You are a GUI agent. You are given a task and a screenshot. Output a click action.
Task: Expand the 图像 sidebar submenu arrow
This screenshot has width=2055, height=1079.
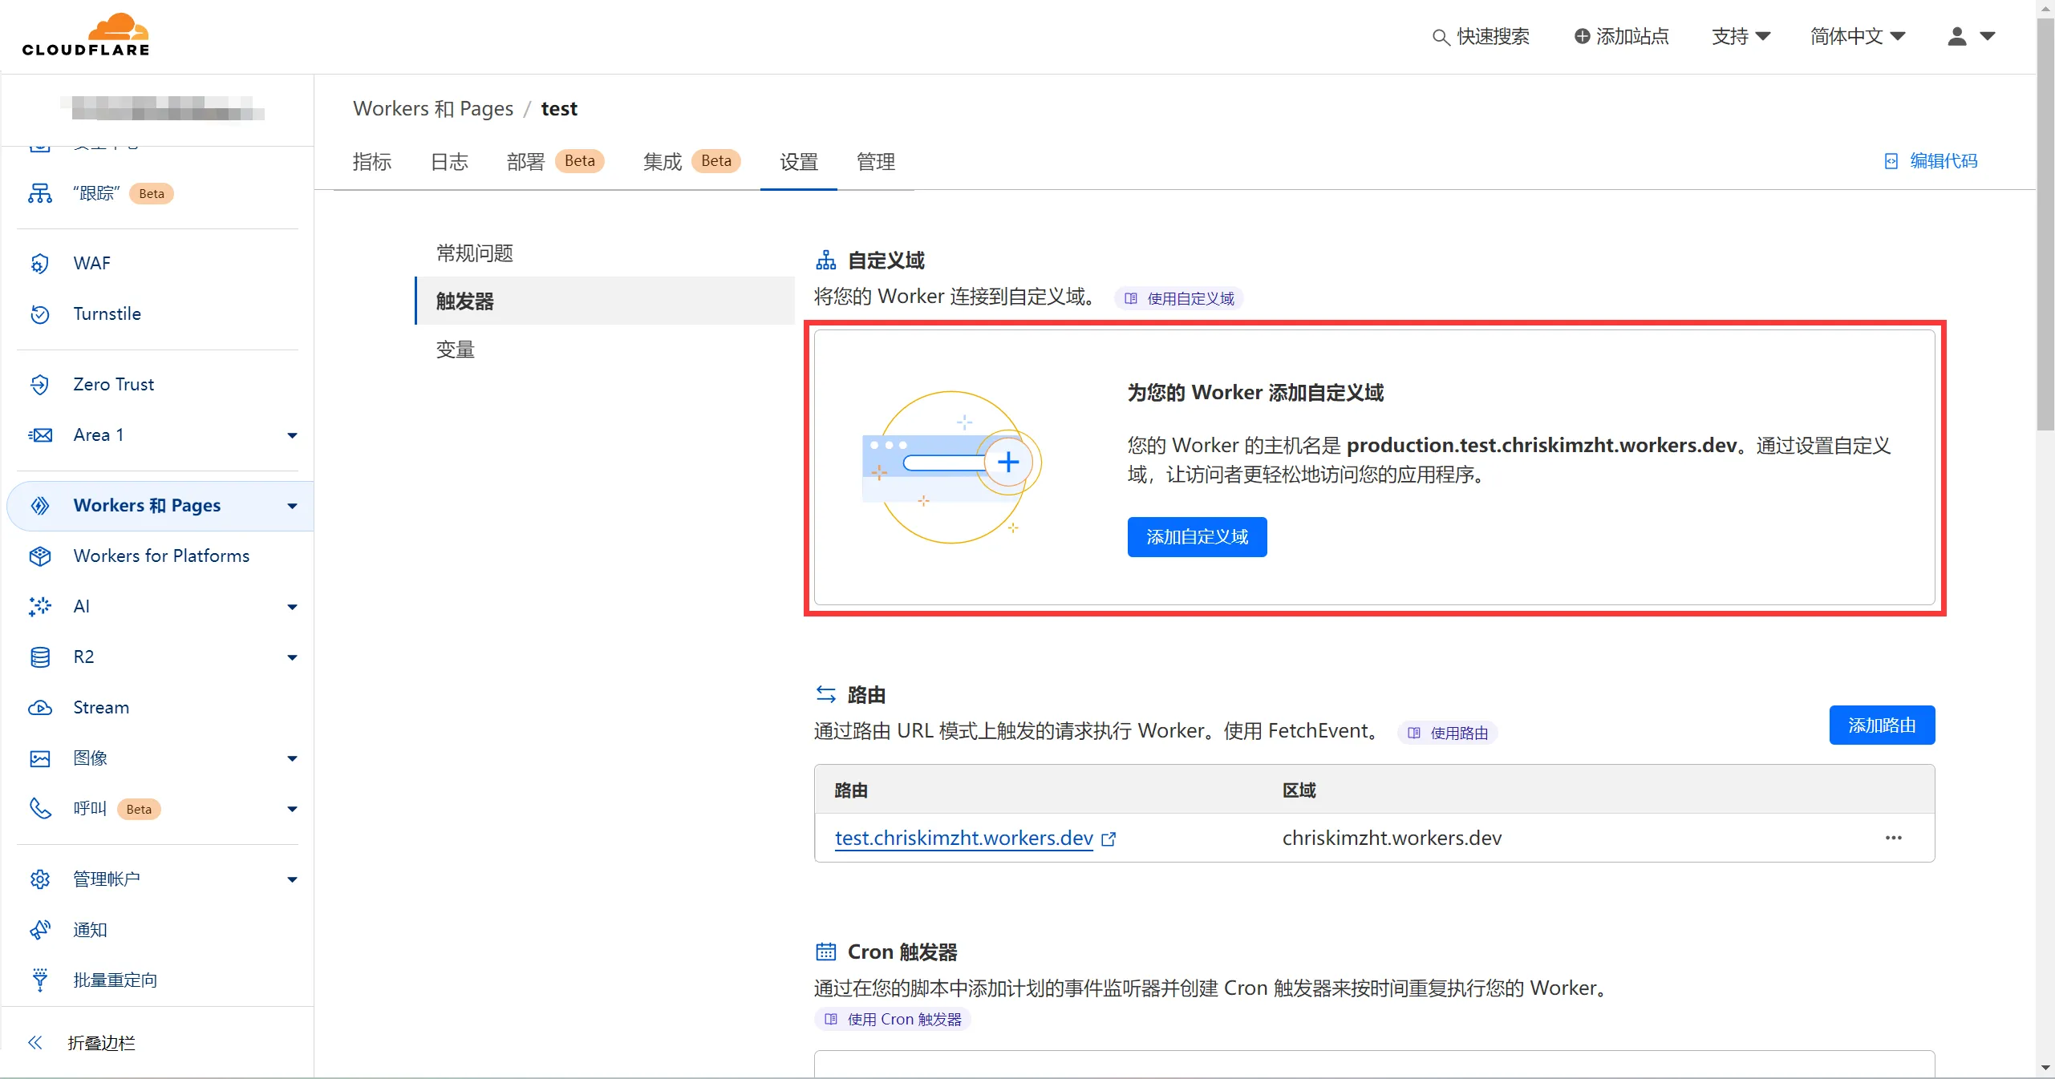pos(292,758)
